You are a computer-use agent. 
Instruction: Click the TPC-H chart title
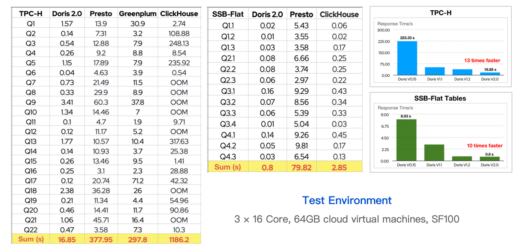[x=441, y=13]
